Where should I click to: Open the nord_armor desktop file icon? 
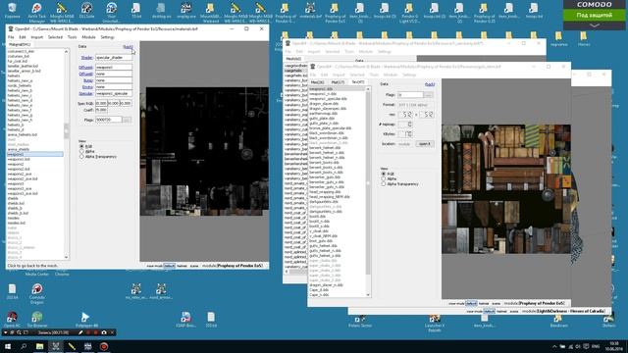pyautogui.click(x=161, y=291)
